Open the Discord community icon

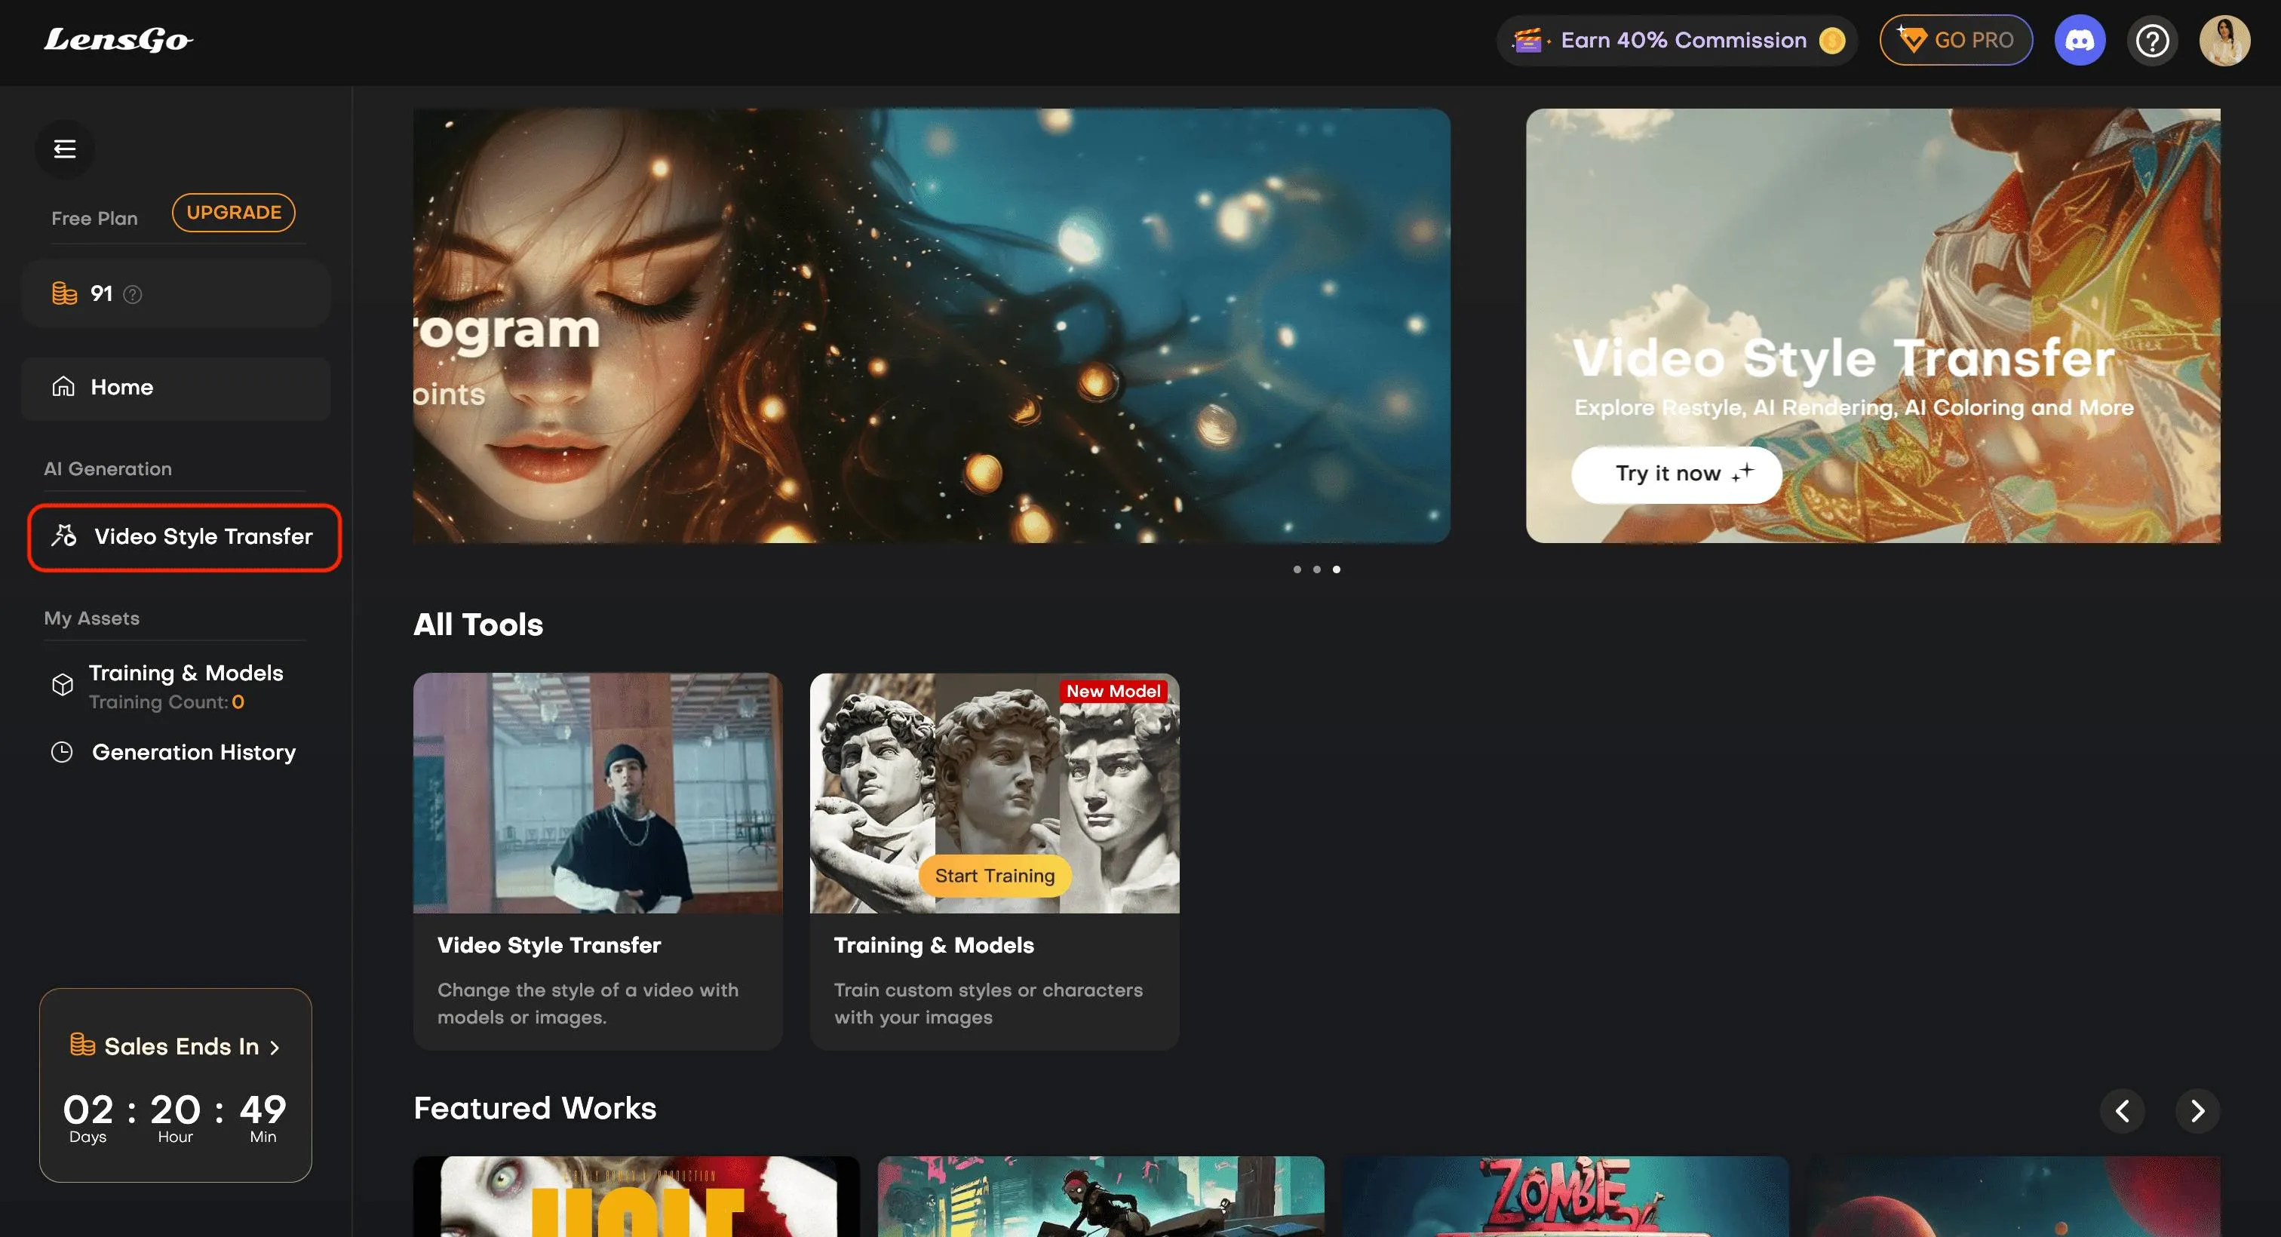(x=2079, y=41)
